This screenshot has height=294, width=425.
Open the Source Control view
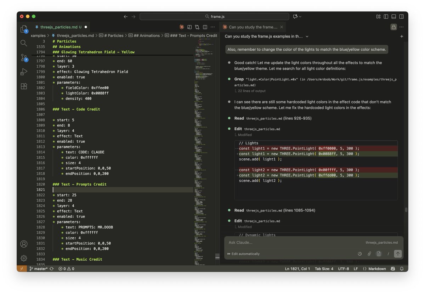24,57
